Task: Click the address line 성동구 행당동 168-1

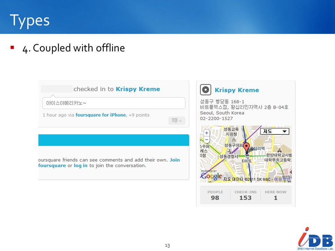Action: (222, 101)
